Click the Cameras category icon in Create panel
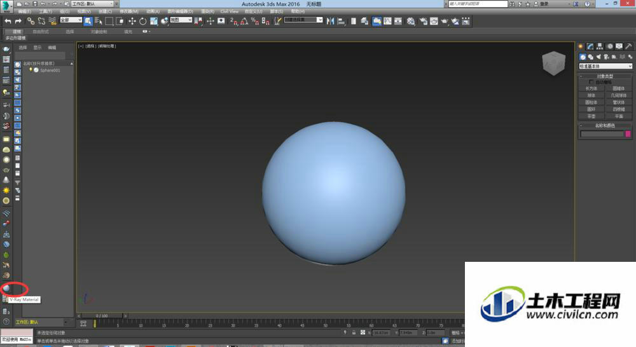This screenshot has height=347, width=636. 606,57
